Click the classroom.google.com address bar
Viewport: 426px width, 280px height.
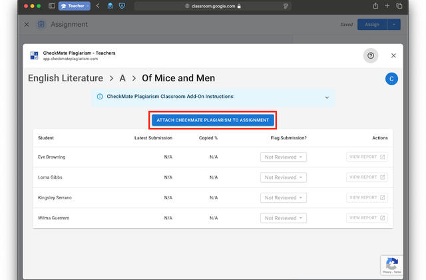coord(213,6)
